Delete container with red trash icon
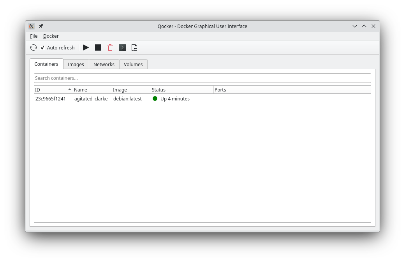Image resolution: width=405 pixels, height=262 pixels. click(110, 47)
